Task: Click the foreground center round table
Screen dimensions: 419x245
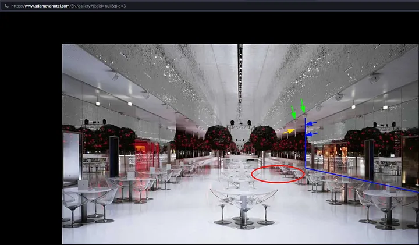Action: click(x=244, y=196)
